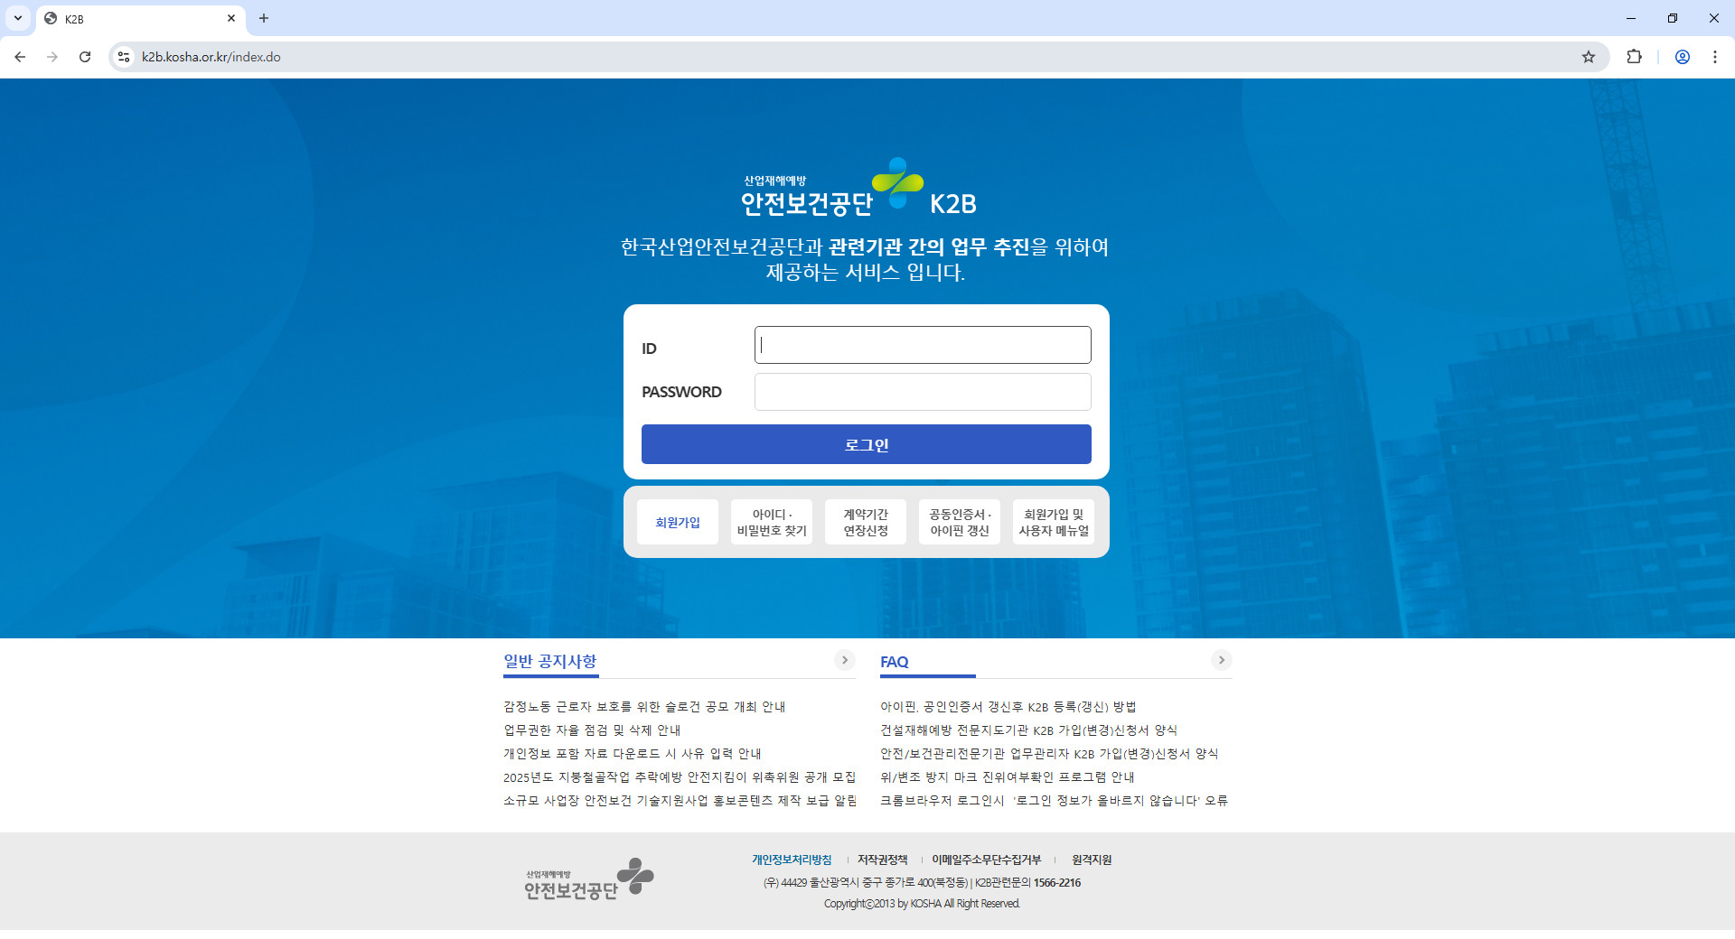Expand 일반 공지사항 more arrow
The height and width of the screenshot is (939, 1735).
tap(845, 660)
